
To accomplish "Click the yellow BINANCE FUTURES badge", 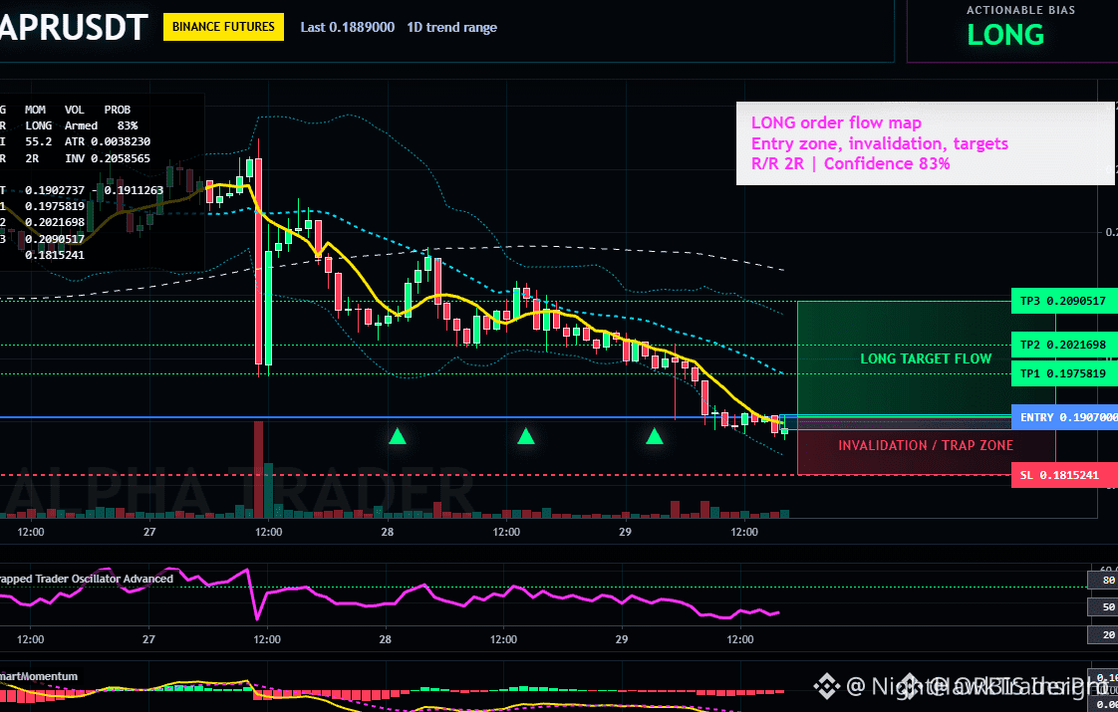I will click(x=223, y=27).
